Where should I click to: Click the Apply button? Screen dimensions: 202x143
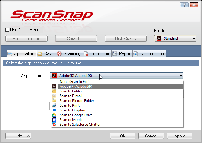point(180,136)
